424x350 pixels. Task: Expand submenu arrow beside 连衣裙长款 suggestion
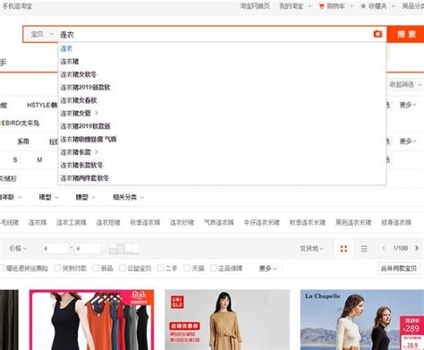97,152
